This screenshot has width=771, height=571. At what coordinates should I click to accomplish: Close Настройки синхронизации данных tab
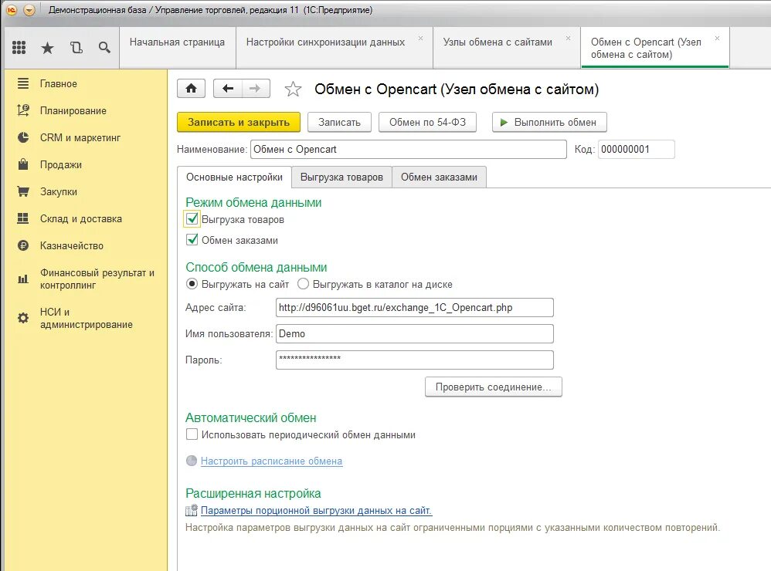420,38
